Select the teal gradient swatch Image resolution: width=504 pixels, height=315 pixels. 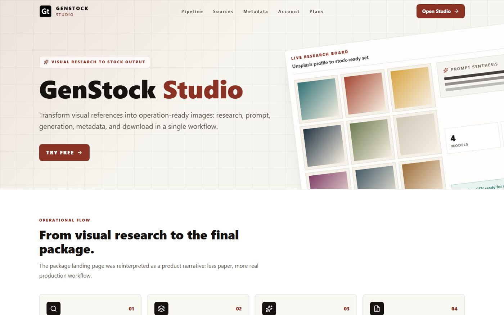(318, 99)
